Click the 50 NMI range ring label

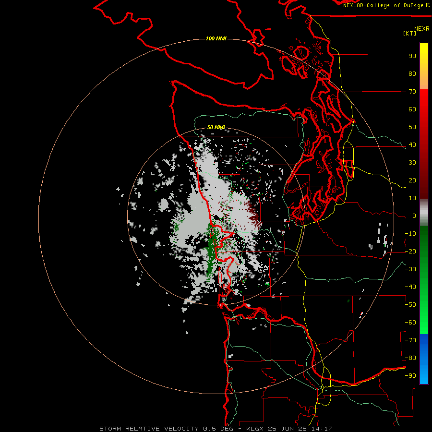click(216, 127)
